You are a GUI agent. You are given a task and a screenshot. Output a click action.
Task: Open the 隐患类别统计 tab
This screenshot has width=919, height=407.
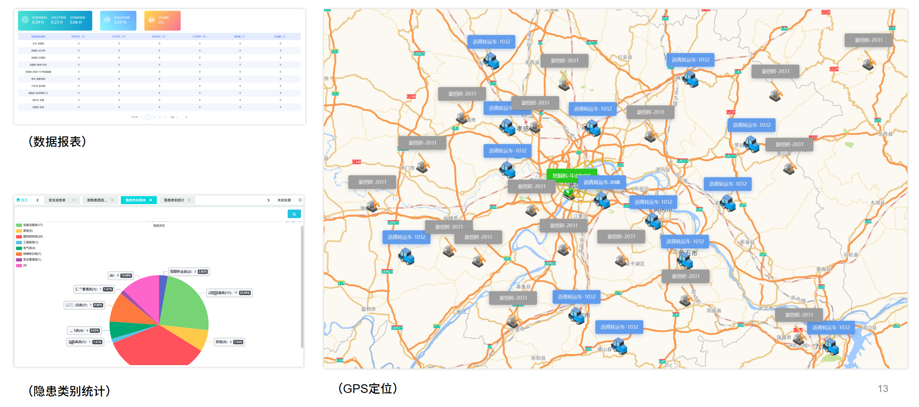174,200
